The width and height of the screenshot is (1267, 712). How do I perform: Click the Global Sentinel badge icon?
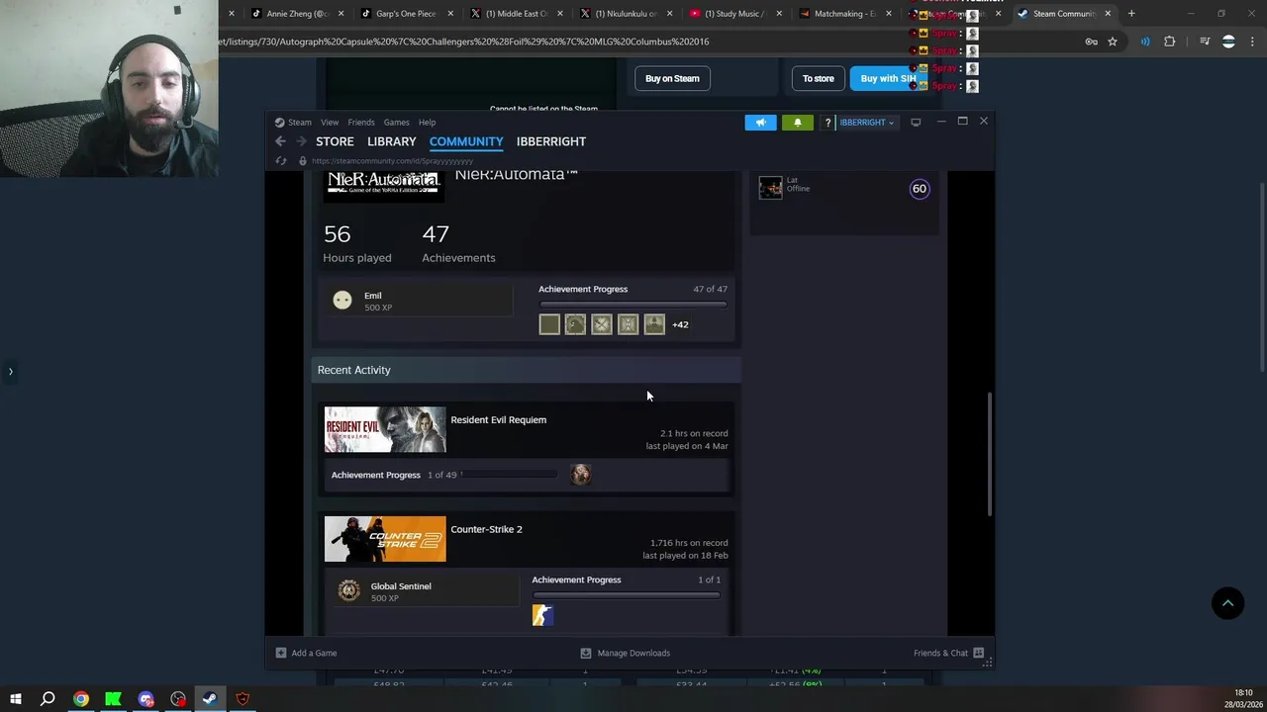click(x=348, y=591)
